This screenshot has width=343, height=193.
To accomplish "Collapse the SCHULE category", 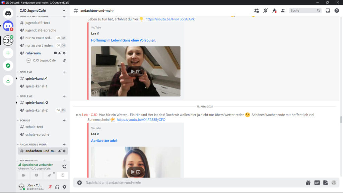I will (24, 120).
